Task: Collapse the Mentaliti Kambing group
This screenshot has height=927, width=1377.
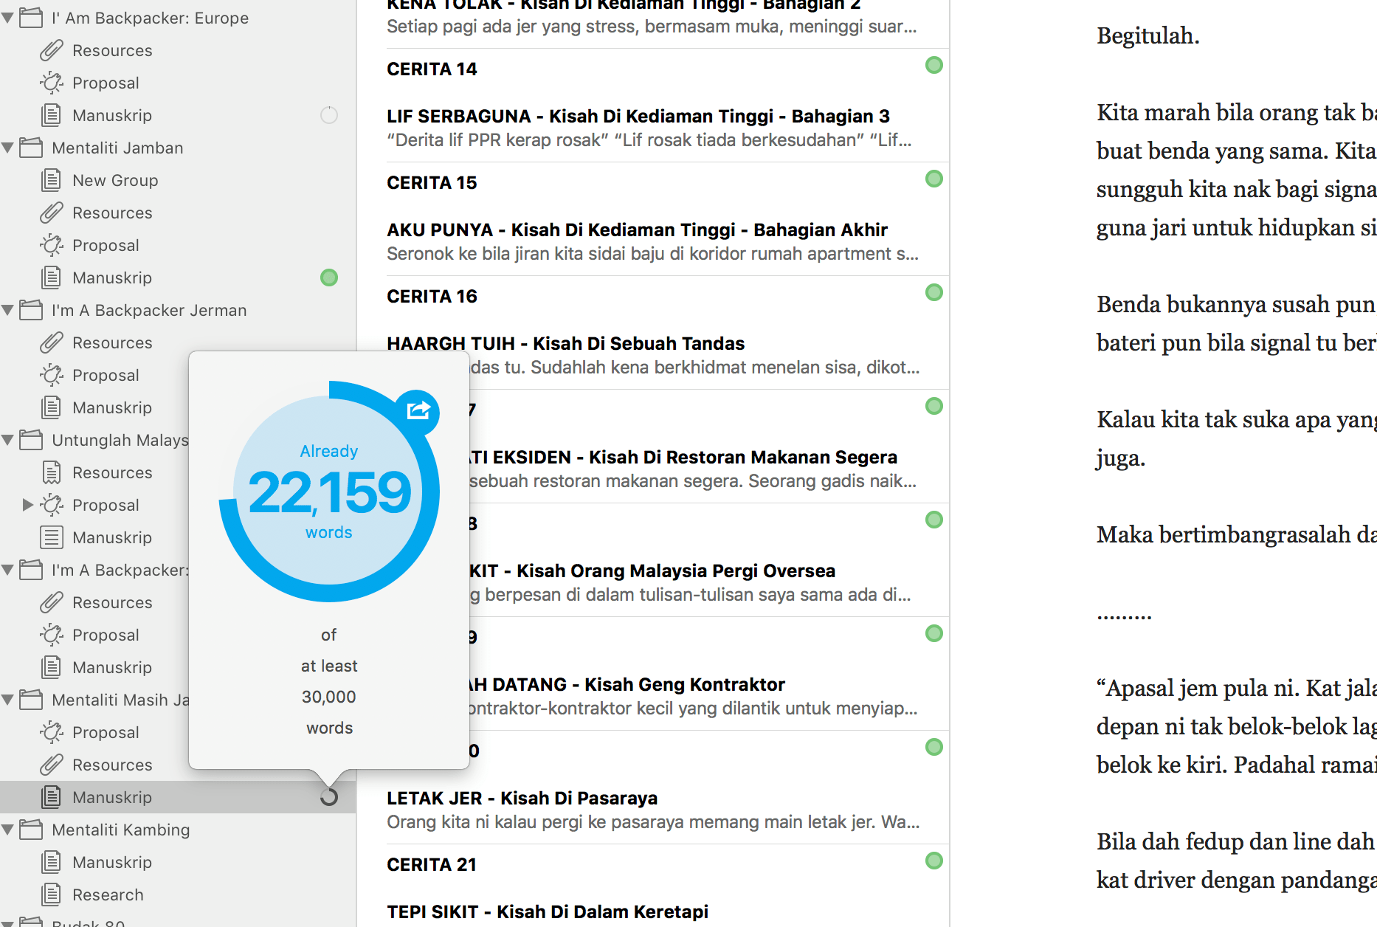Action: [x=8, y=830]
